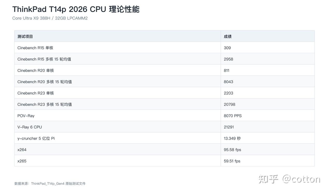Click the 59.51 fps x265 result
The width and height of the screenshot is (329, 192).
(232, 161)
